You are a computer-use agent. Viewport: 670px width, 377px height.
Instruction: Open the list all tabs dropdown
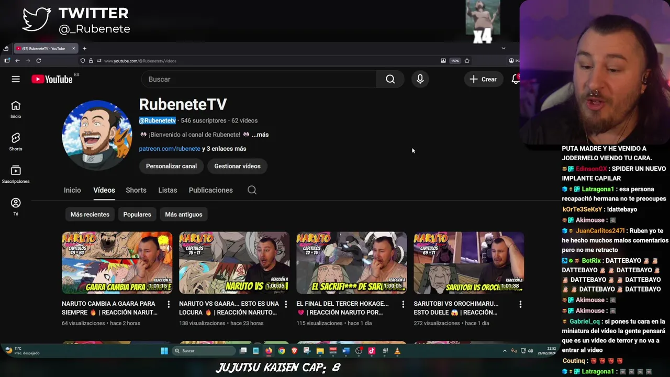click(x=504, y=48)
